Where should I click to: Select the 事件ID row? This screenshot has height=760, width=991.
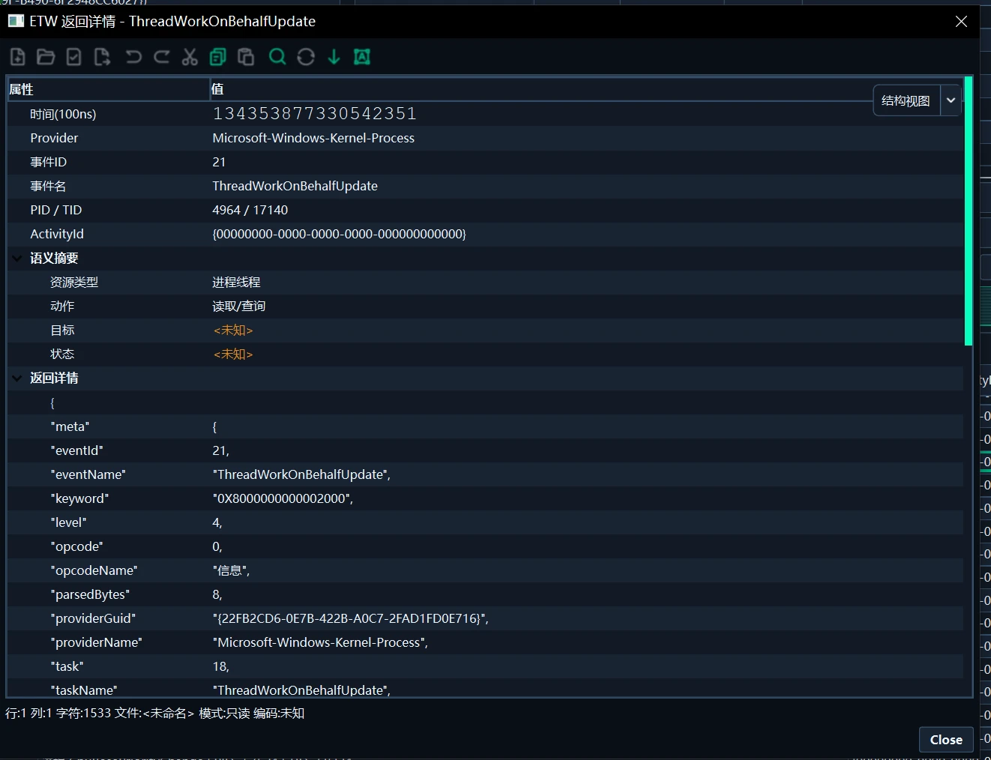pos(485,162)
